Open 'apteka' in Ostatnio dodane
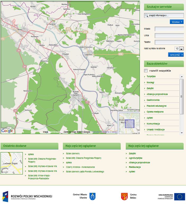Image resolution: width=186 pixels, height=204 pixels. click(31, 154)
